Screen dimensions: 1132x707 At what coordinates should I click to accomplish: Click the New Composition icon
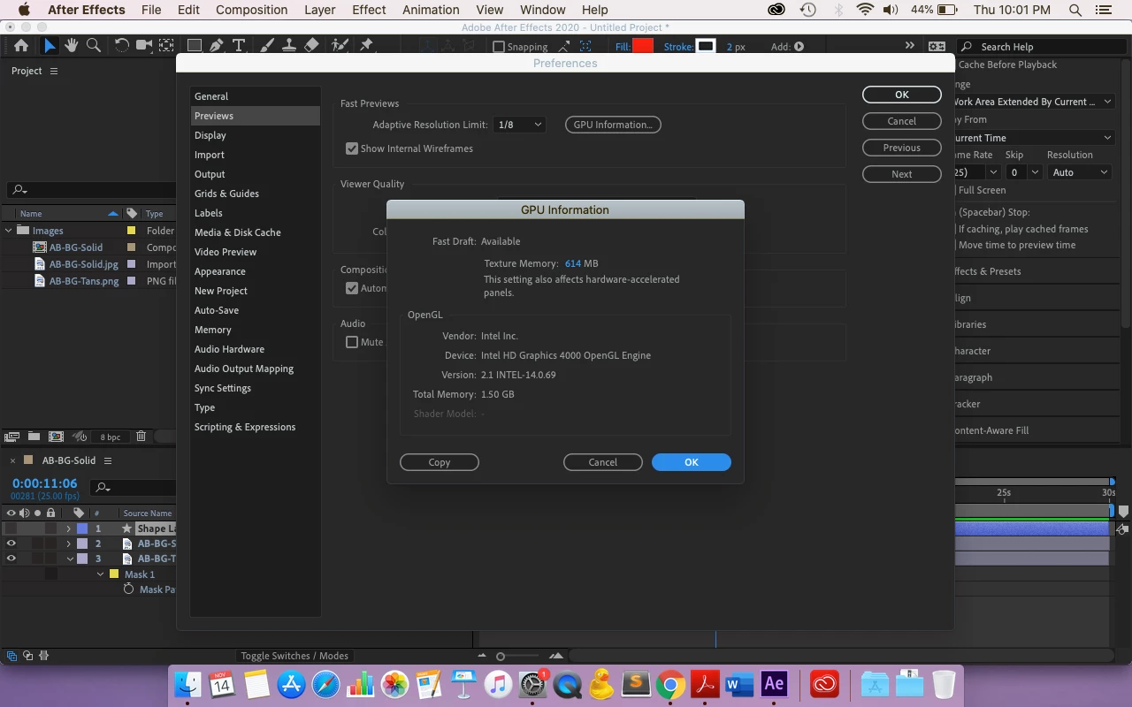tap(56, 437)
